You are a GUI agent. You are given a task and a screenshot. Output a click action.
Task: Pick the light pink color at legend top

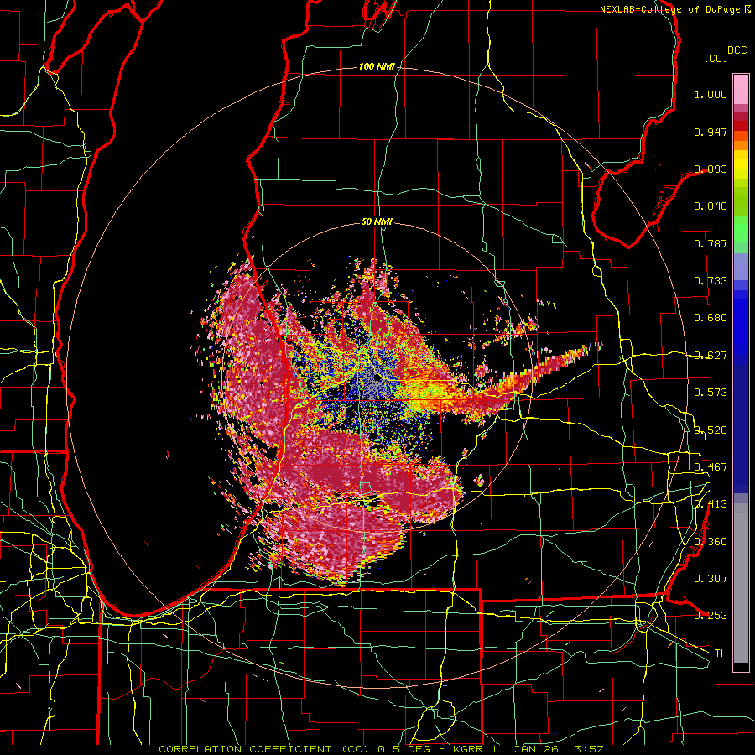(741, 89)
